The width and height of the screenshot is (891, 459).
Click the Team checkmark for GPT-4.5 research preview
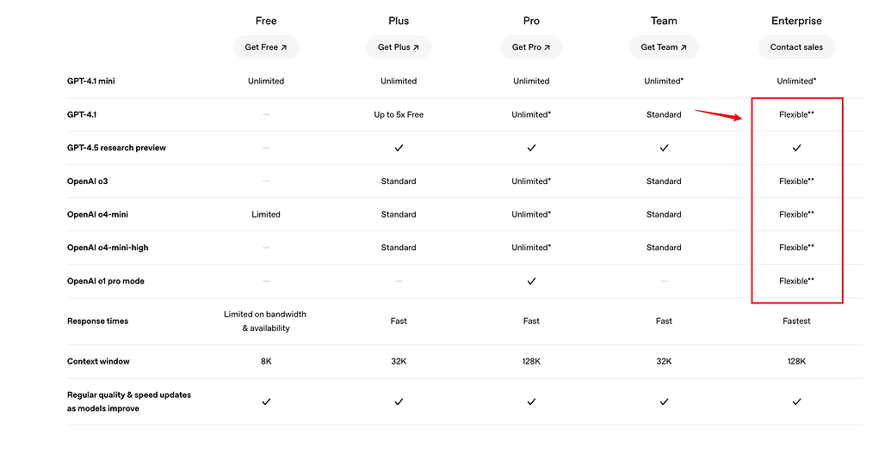pos(664,148)
